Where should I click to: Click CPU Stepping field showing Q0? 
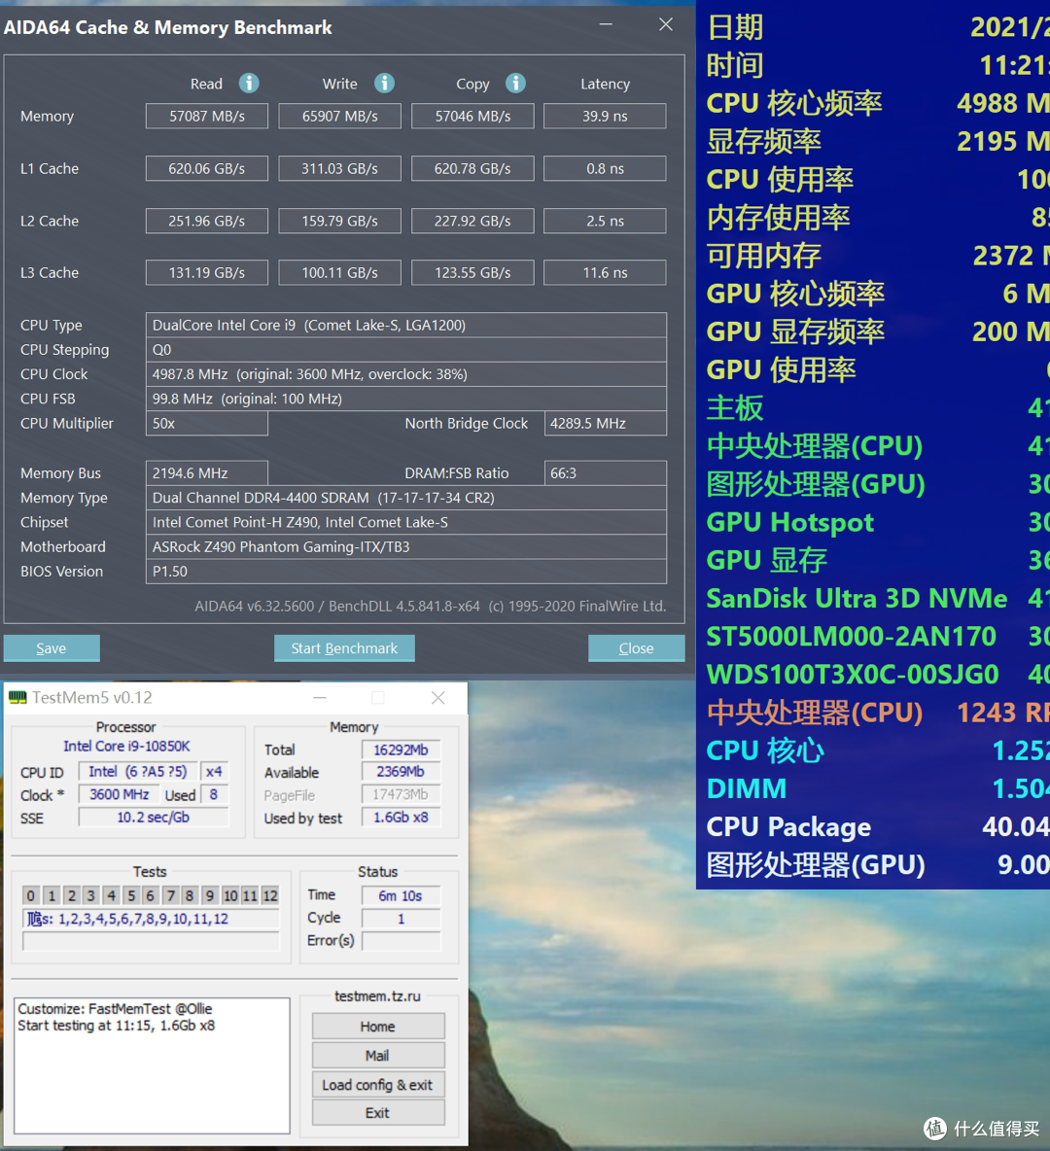coord(406,349)
